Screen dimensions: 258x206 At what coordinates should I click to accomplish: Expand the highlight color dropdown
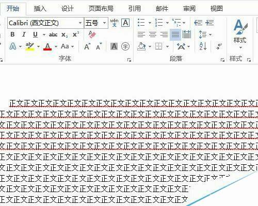pos(38,46)
